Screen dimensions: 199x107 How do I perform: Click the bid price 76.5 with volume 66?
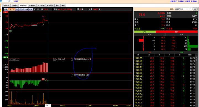(x=163, y=41)
